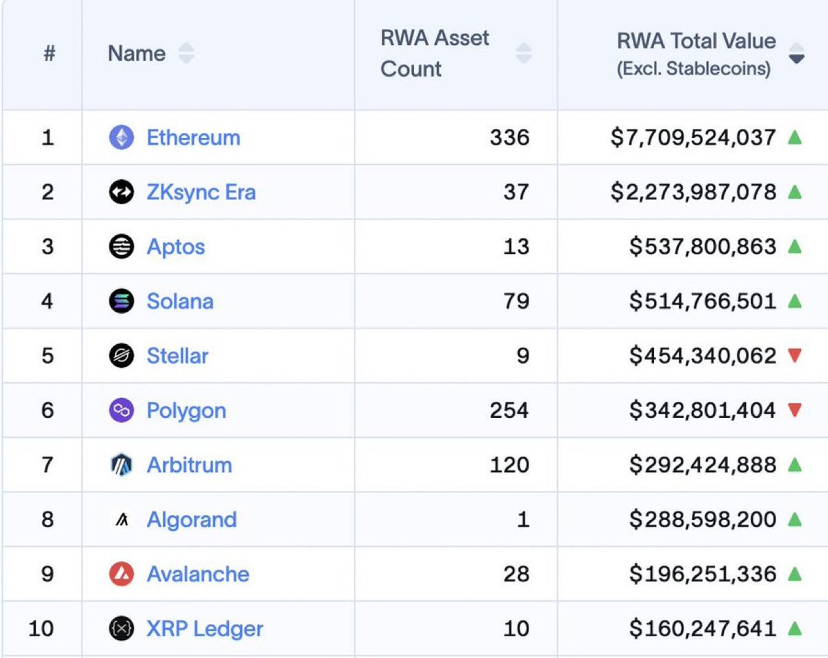Open the Algorand network link
This screenshot has width=828, height=658.
pyautogui.click(x=191, y=520)
